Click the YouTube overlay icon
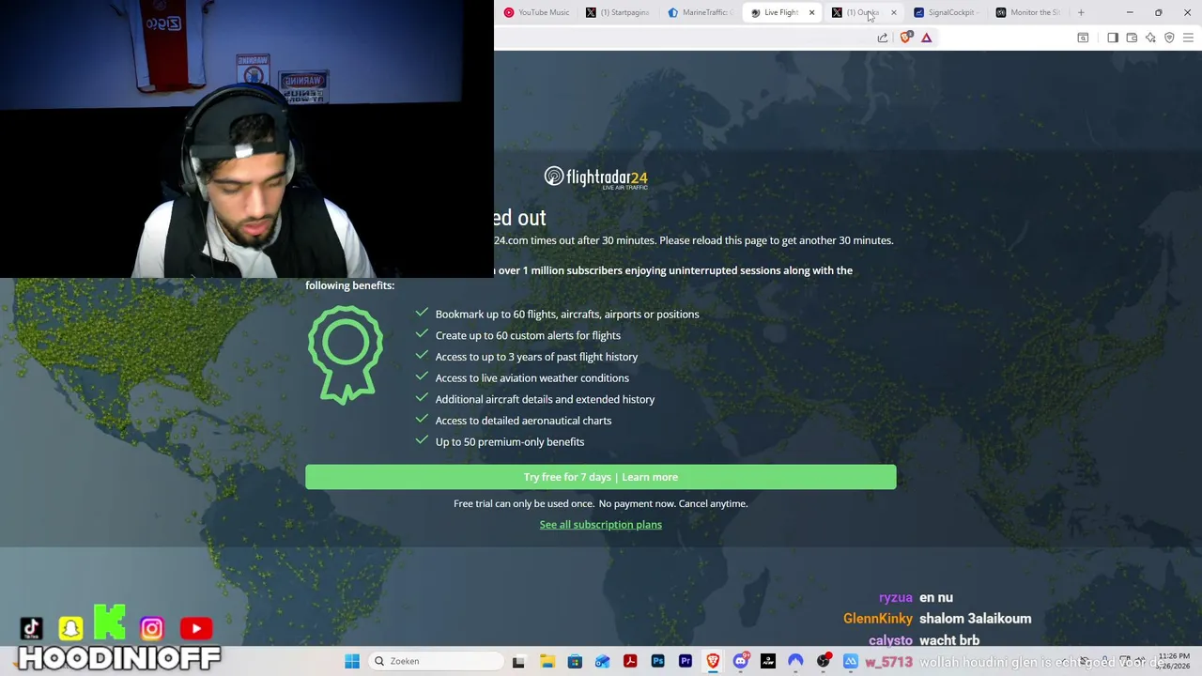1202x676 pixels. (196, 628)
